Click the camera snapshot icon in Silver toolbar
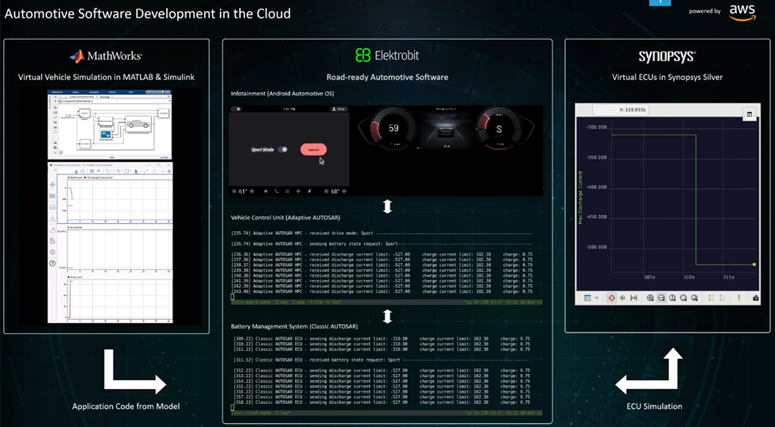The width and height of the screenshot is (775, 427). pyautogui.click(x=756, y=298)
